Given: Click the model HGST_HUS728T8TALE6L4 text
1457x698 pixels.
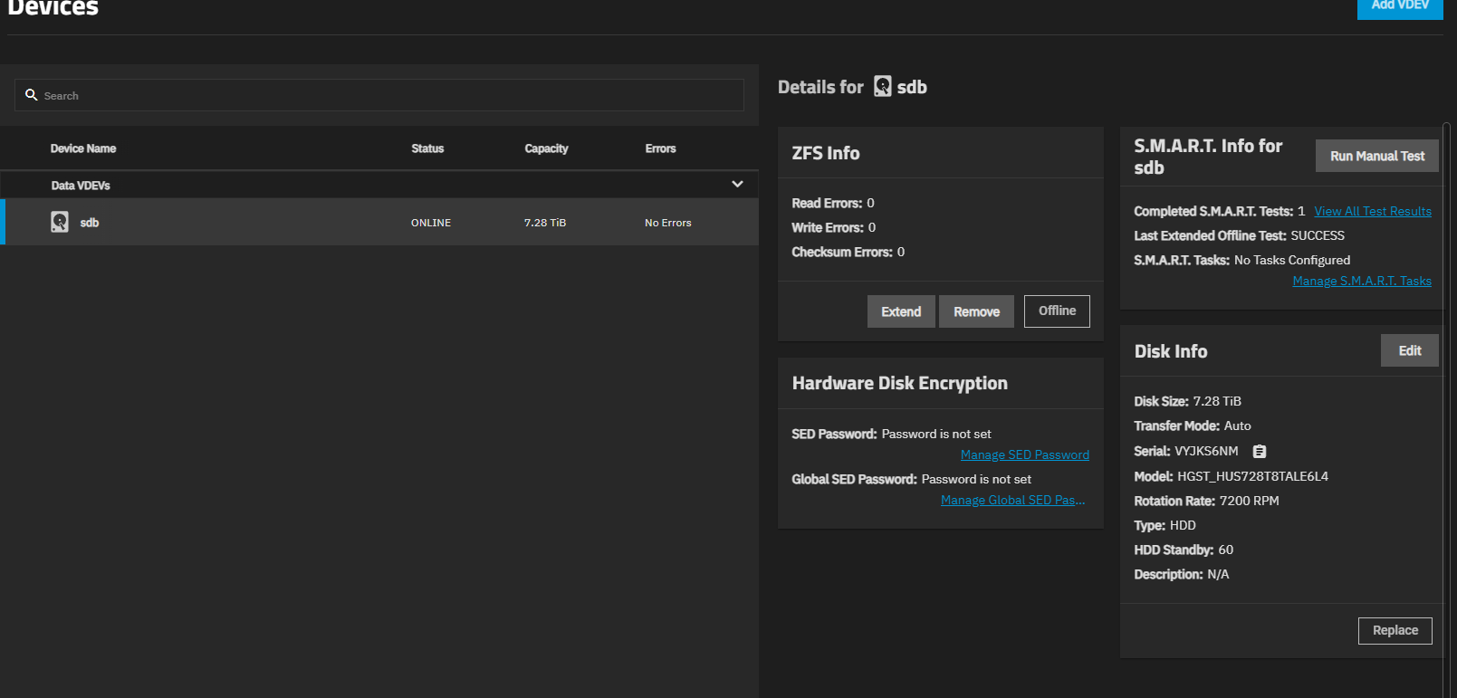Looking at the screenshot, I should click(x=1252, y=476).
